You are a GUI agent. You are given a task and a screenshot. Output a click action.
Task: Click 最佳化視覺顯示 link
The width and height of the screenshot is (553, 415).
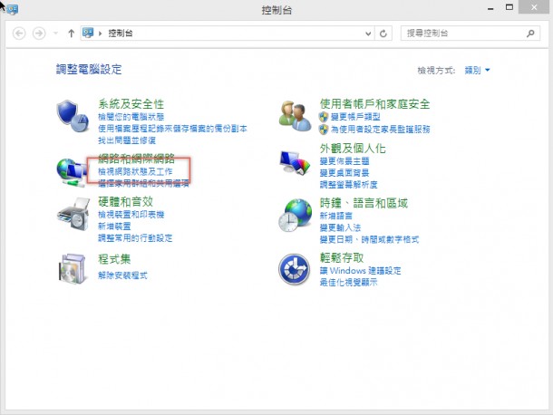348,283
